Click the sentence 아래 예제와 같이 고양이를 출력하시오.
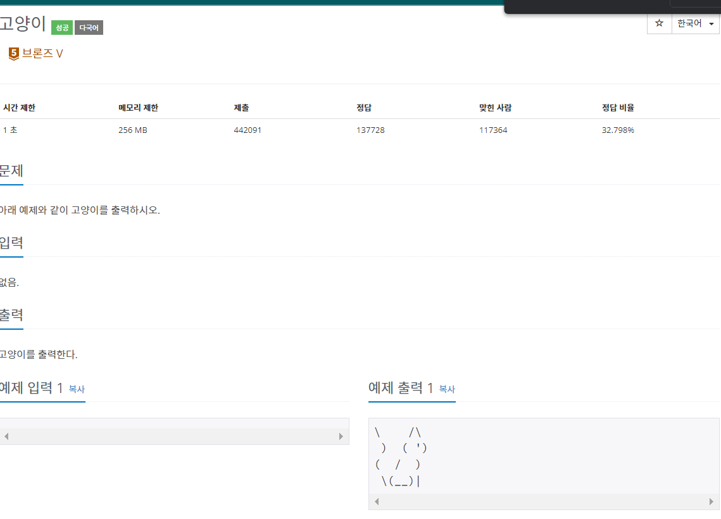The image size is (721, 519). tap(80, 210)
